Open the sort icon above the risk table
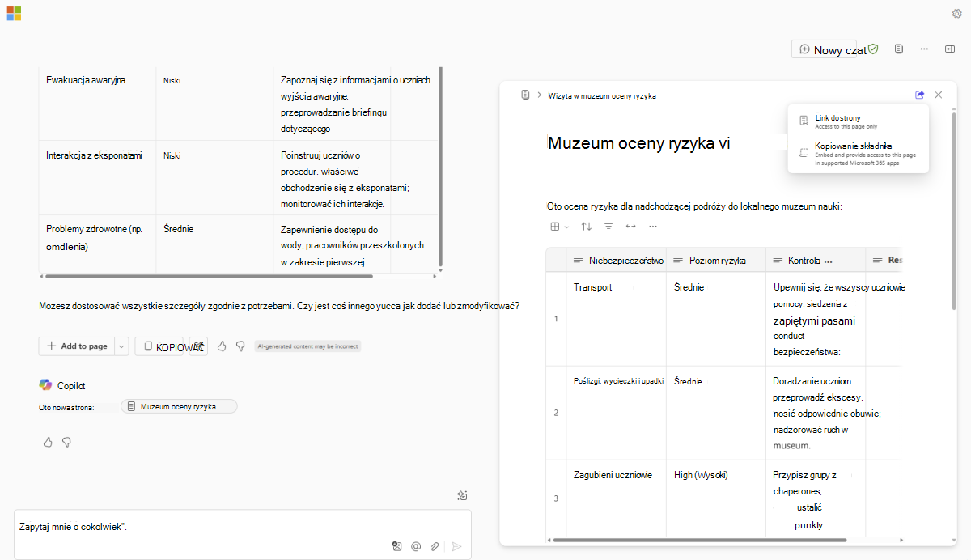971x560 pixels. coord(586,227)
